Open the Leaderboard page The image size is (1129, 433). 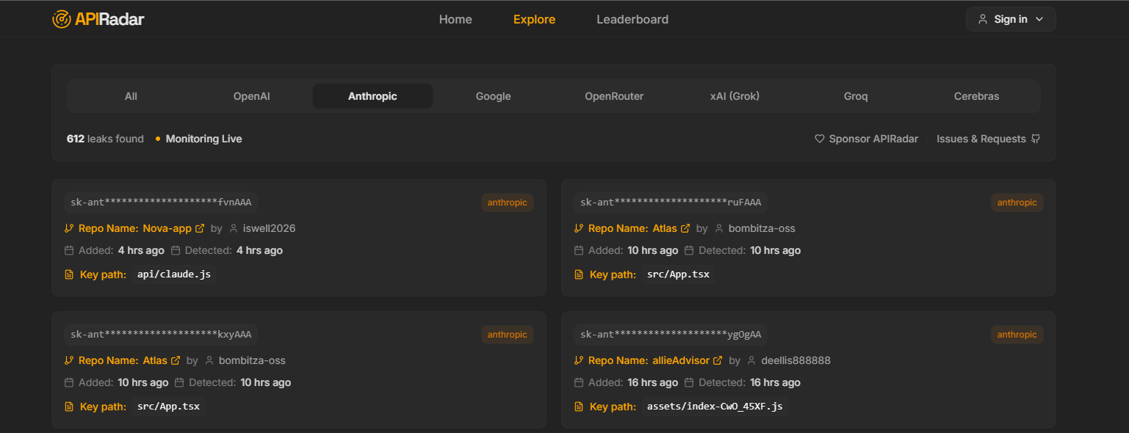click(632, 19)
